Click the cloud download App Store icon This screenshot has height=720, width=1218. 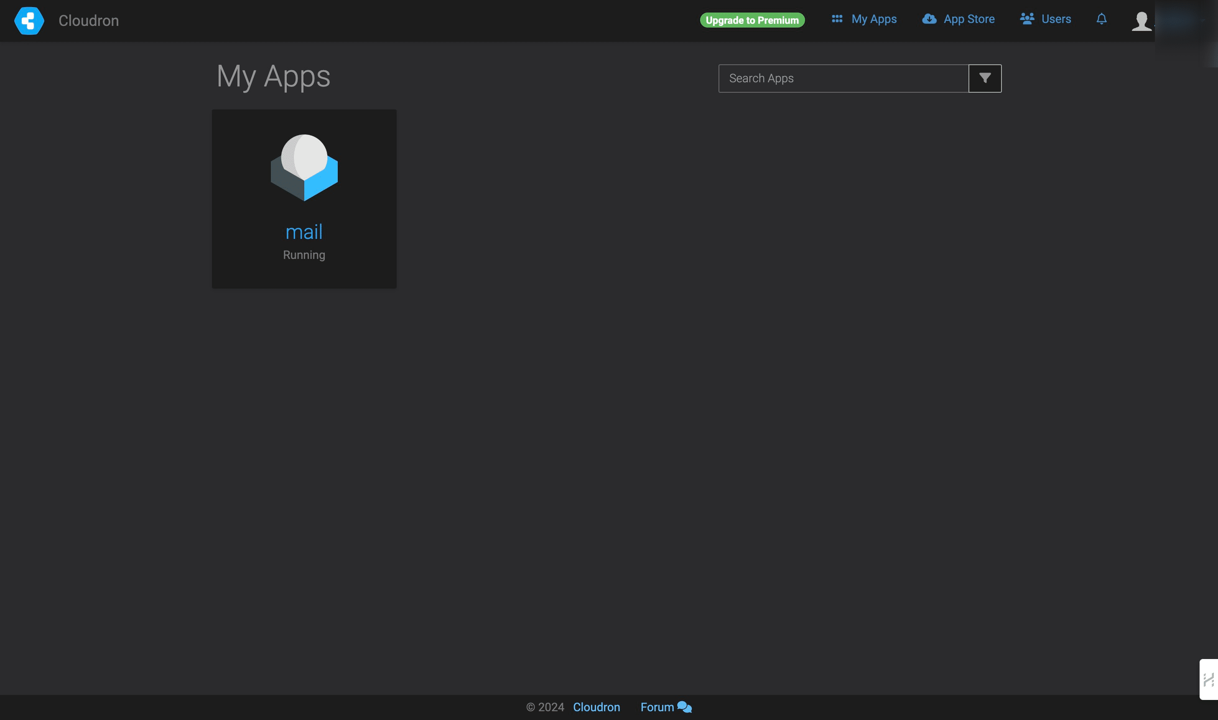pos(929,19)
